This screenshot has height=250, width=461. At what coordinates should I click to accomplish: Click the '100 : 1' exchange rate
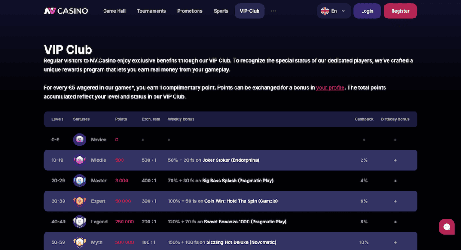point(149,242)
